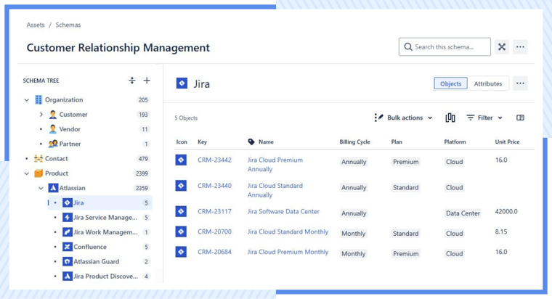Toggle the side detail panel icon
Viewport: 552px width, 299px height.
point(520,118)
